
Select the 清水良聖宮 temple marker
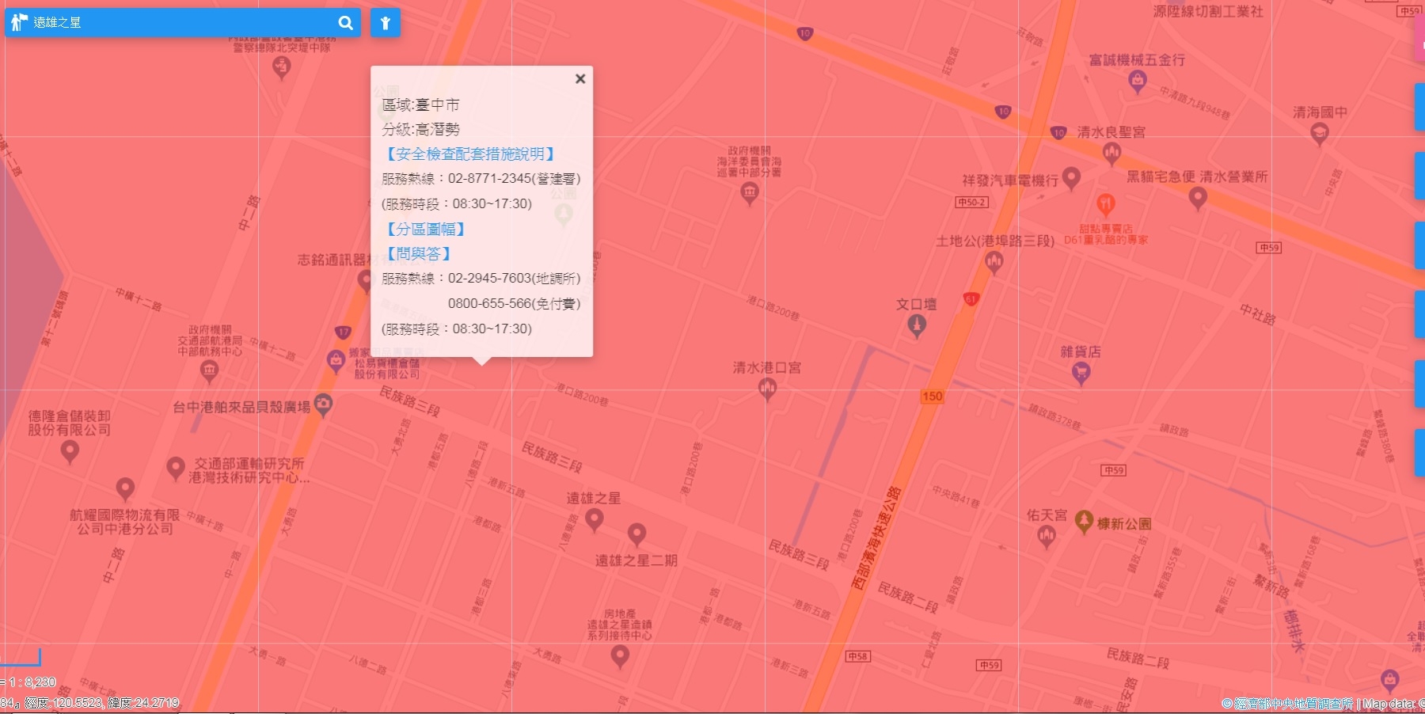point(1111,153)
